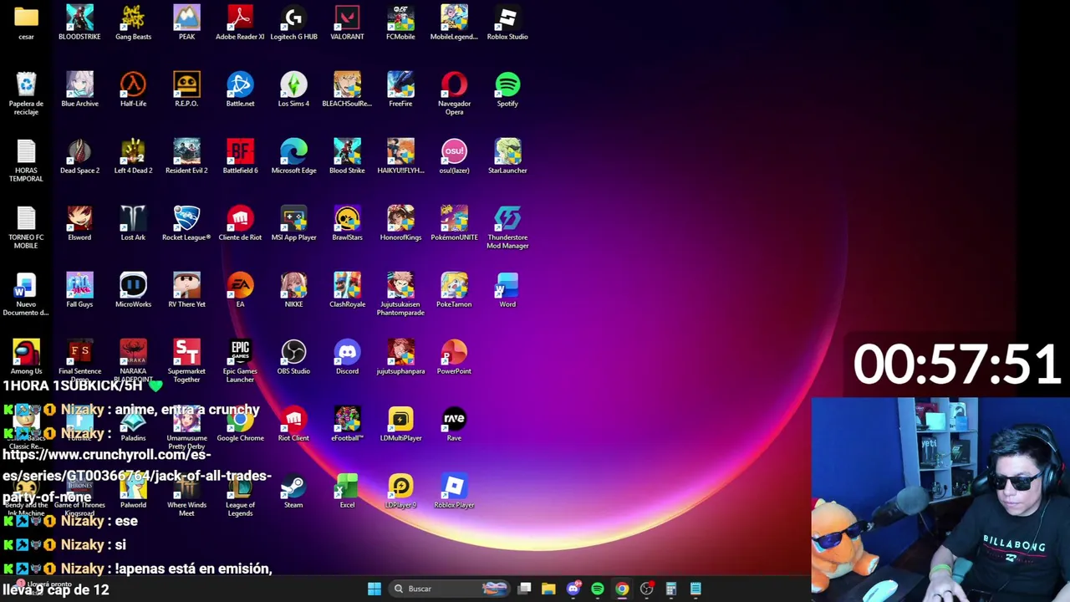Open PowerPoint desktop icon
The height and width of the screenshot is (602, 1070).
tap(454, 357)
